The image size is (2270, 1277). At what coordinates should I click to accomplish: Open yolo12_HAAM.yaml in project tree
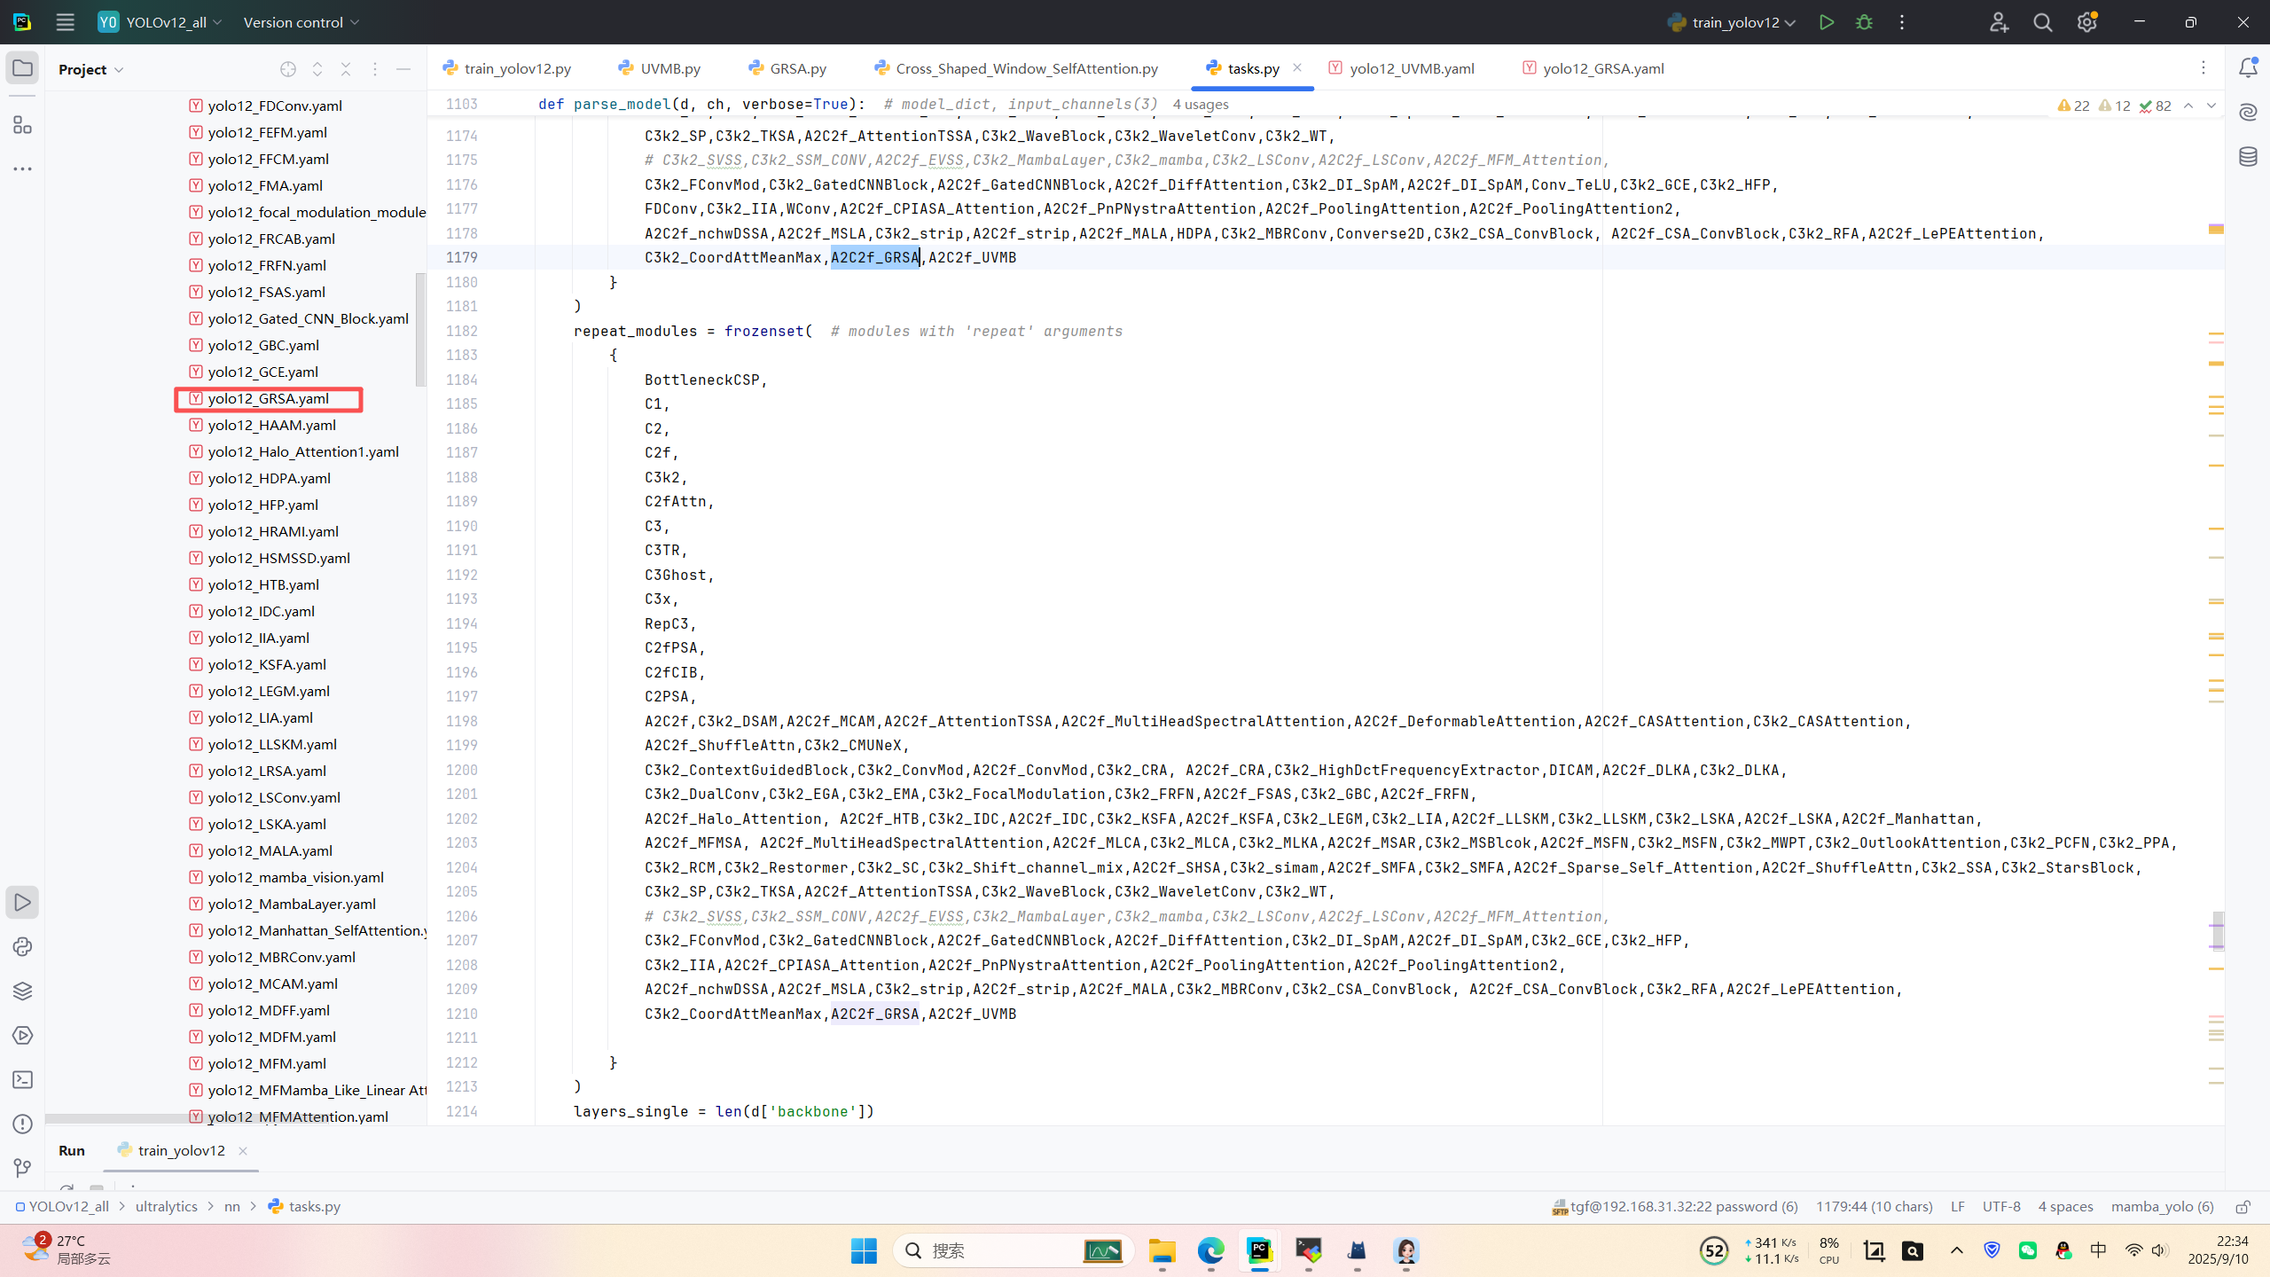271,425
